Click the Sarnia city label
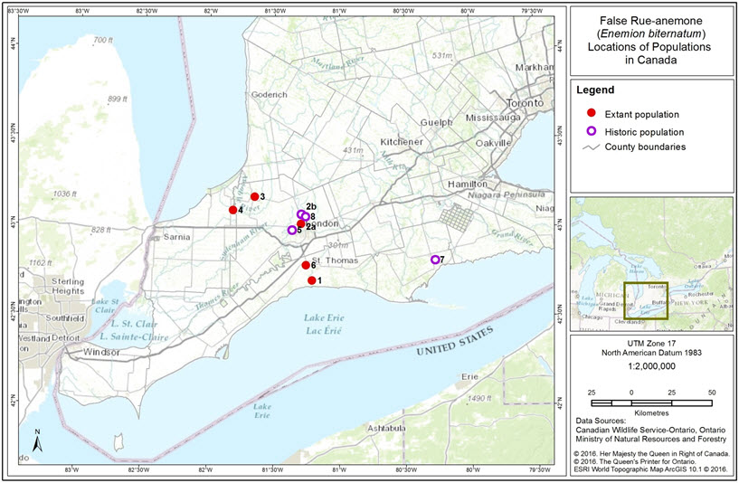The width and height of the screenshot is (739, 483). click(x=176, y=237)
